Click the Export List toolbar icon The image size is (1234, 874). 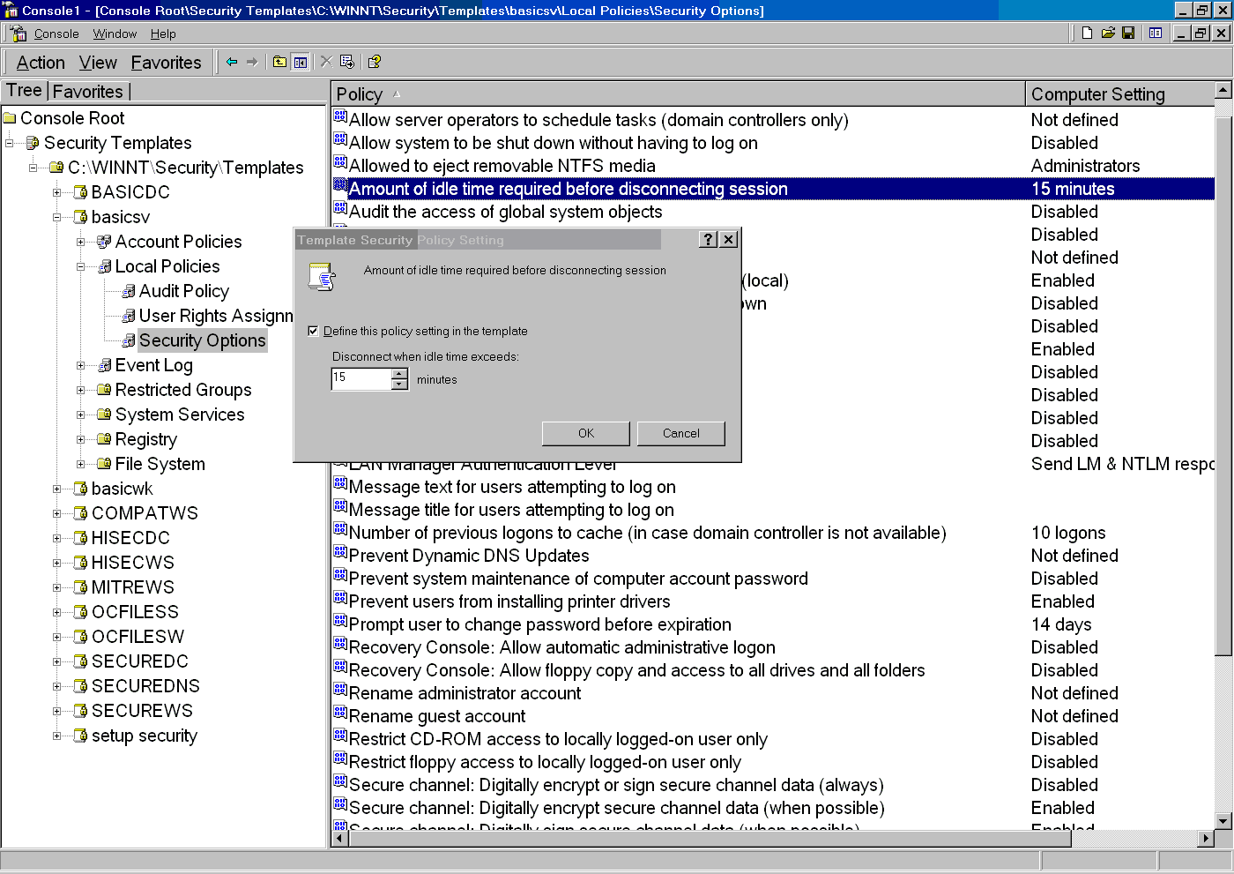pos(347,62)
